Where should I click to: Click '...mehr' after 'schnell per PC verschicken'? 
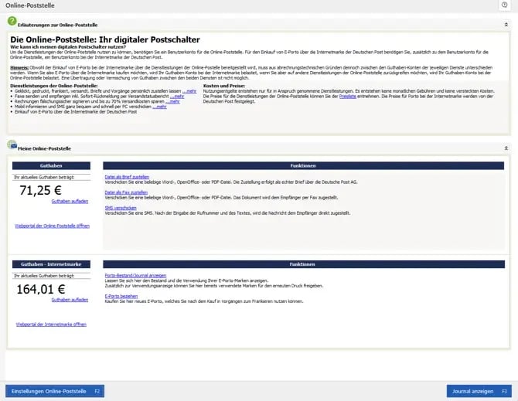[160, 107]
